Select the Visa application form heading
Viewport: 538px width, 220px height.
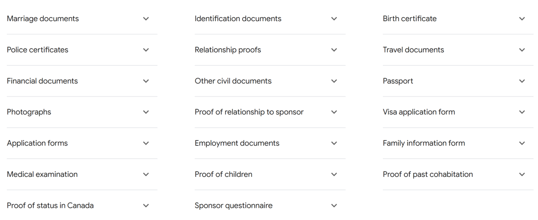[419, 112]
